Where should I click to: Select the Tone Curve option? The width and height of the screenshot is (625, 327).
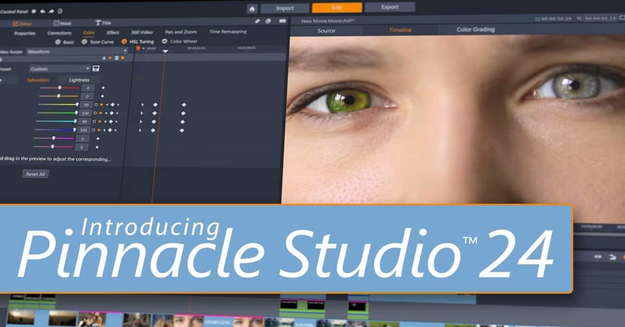(98, 42)
